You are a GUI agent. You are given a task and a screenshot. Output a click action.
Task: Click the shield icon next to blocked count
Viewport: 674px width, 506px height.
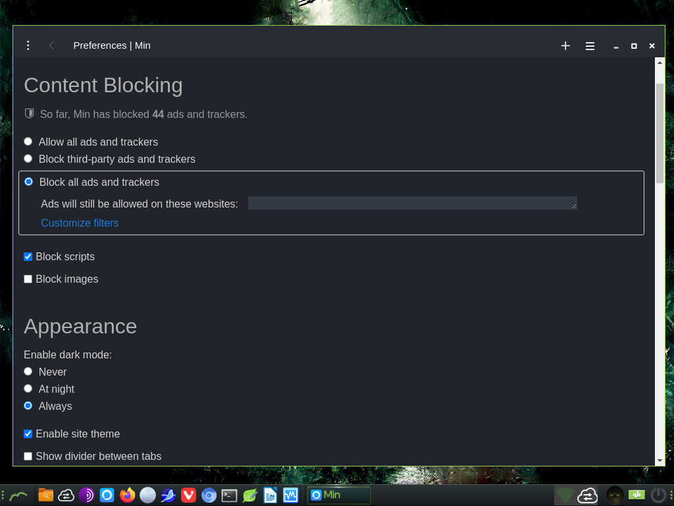click(x=29, y=113)
